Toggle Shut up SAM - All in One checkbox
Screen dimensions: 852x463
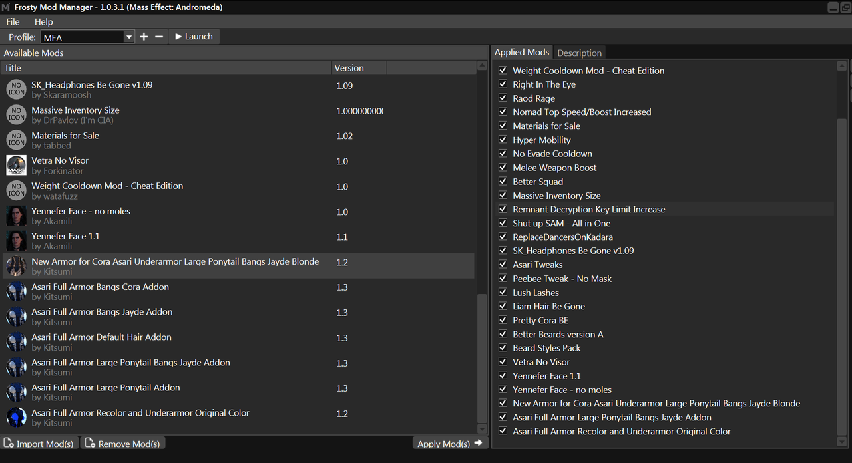(503, 223)
